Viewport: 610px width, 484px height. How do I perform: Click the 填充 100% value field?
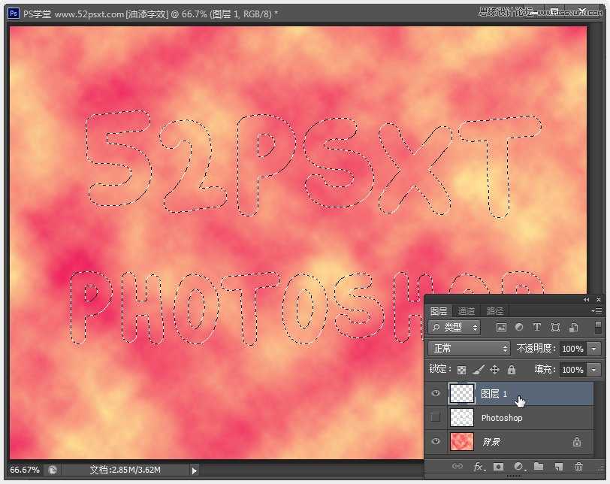click(x=573, y=370)
